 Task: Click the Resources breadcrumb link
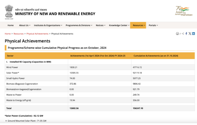click(18, 34)
